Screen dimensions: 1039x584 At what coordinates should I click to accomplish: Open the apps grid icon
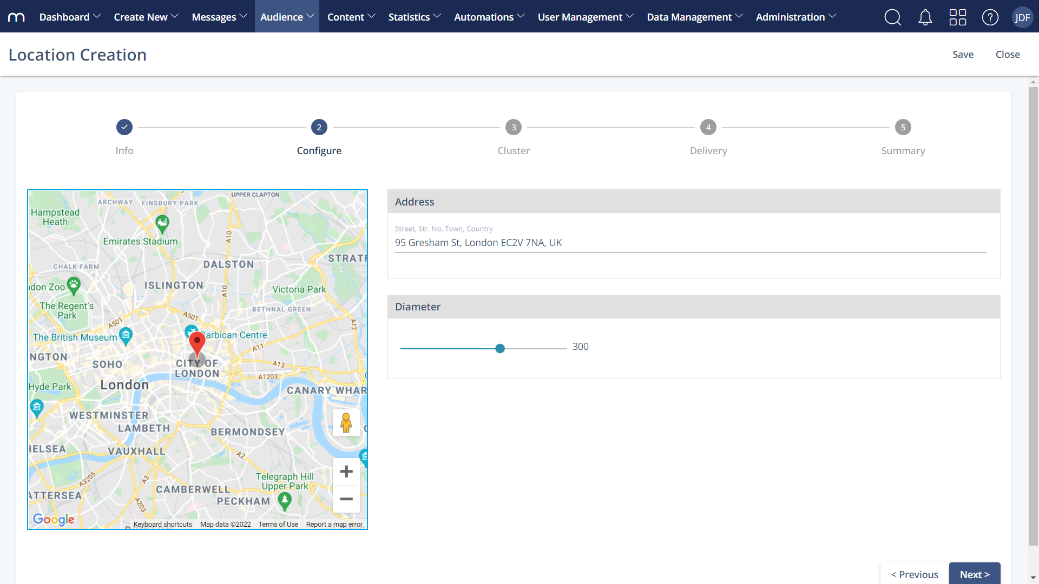coord(958,17)
